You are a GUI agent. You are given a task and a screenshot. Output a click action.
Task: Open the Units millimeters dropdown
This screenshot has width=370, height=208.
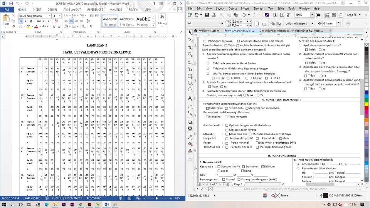coord(312,23)
